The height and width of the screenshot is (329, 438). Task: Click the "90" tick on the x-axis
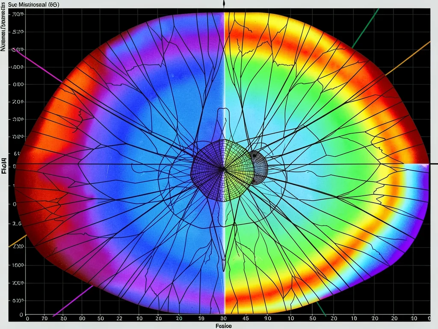click(268, 318)
